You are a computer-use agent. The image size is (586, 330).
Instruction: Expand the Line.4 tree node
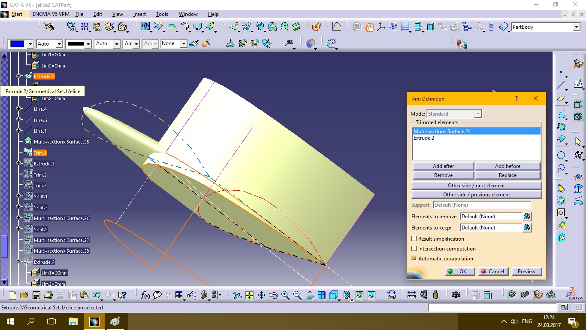(18, 109)
